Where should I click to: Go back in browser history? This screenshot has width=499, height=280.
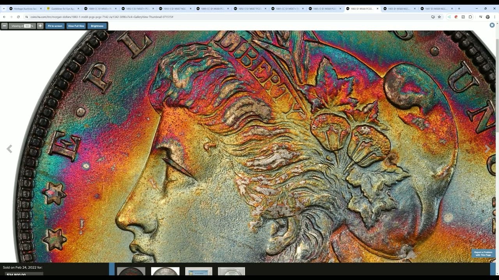pos(4,17)
